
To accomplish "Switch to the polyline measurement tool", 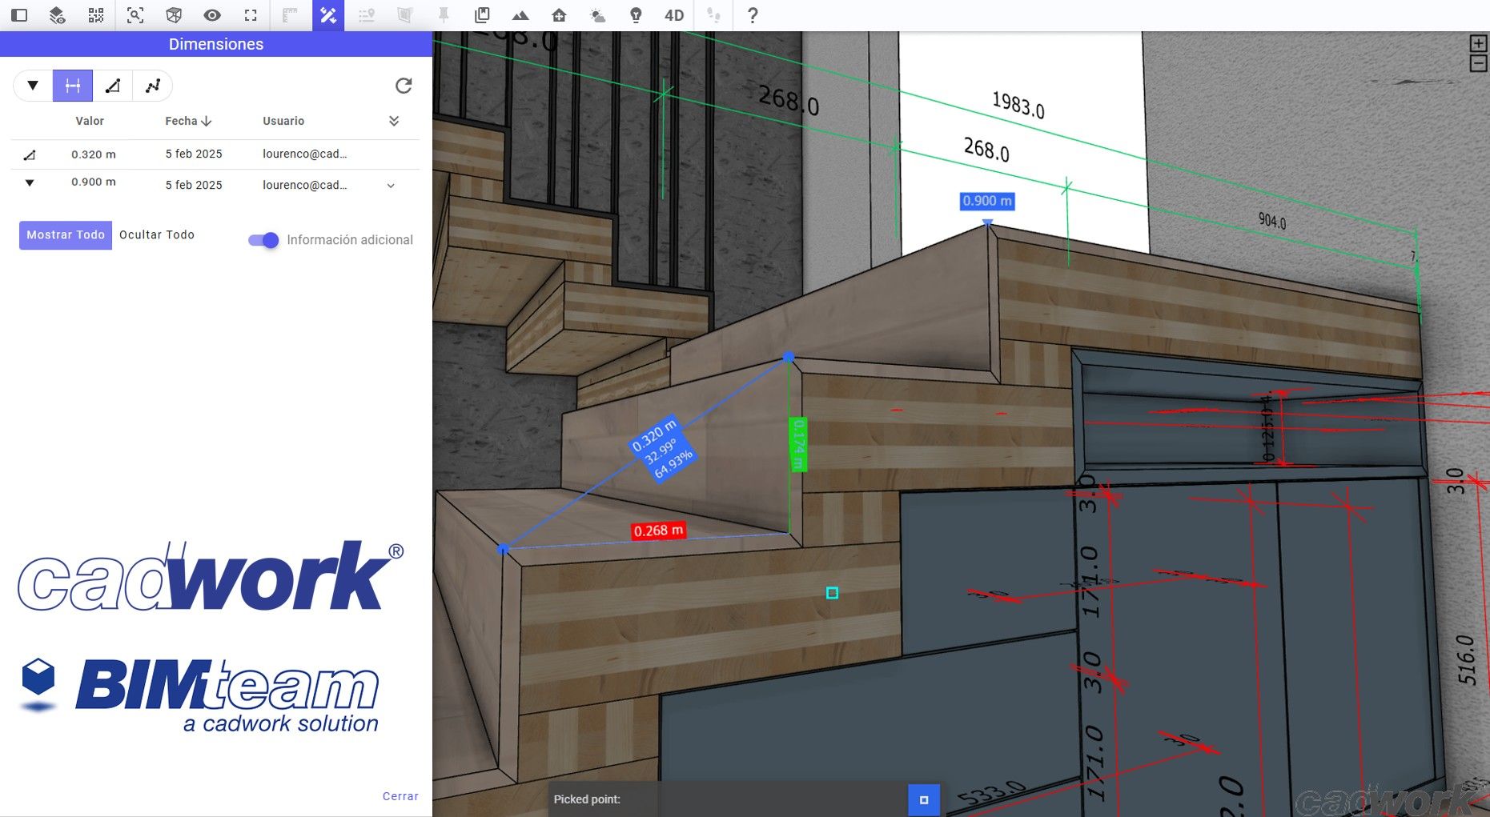I will point(153,86).
